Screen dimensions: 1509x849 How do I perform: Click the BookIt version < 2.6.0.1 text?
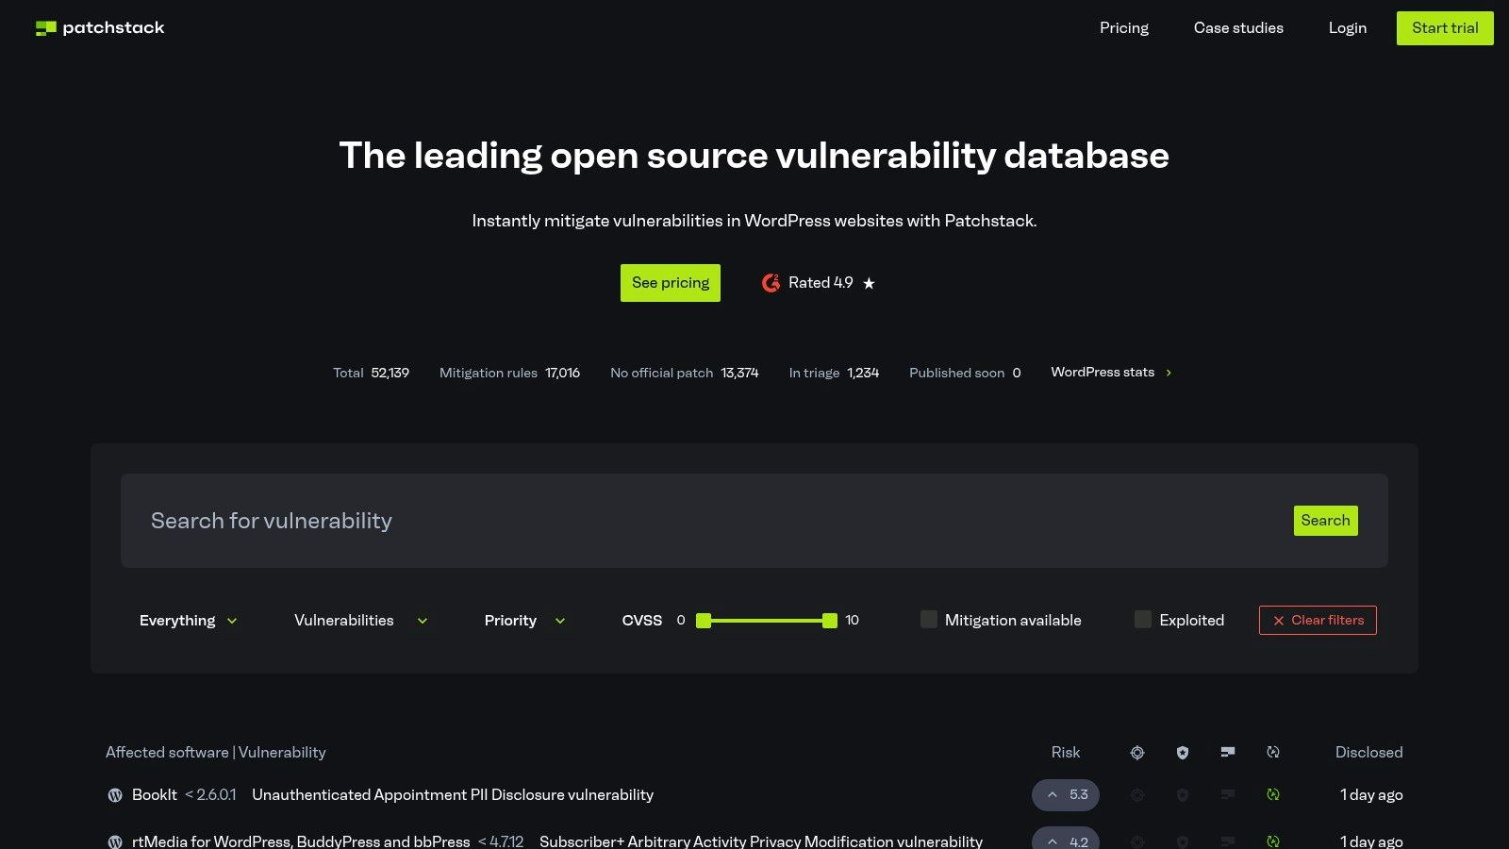(x=210, y=795)
